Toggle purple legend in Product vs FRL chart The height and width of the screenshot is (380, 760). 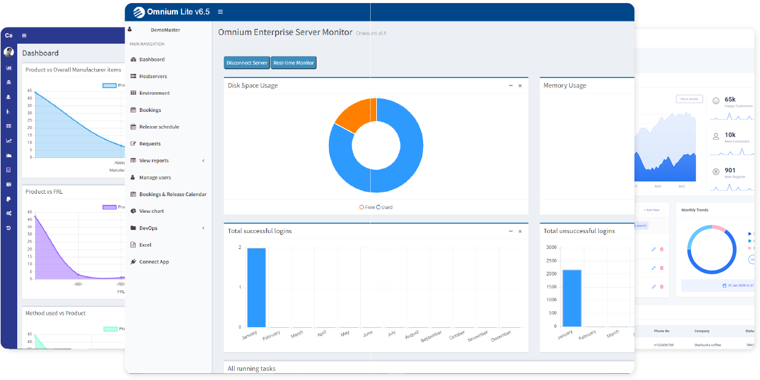[109, 207]
